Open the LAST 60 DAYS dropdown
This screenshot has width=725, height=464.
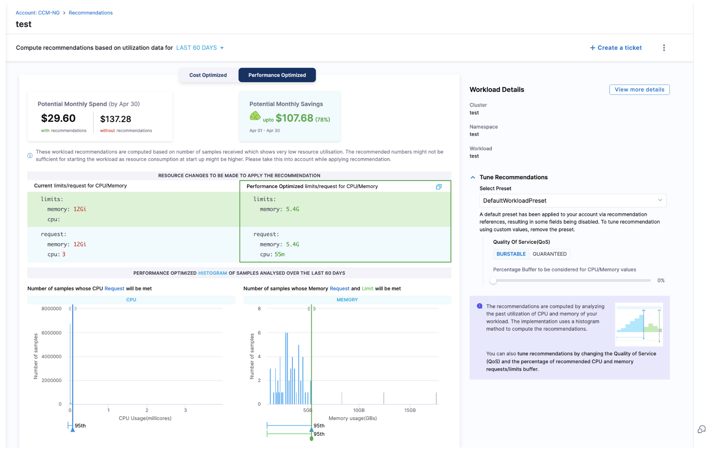[x=200, y=48]
